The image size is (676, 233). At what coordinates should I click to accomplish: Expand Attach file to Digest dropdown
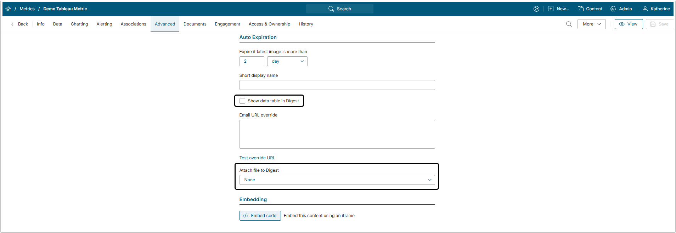point(337,180)
